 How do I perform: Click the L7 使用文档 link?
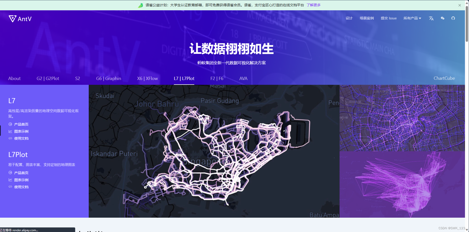pos(19,138)
